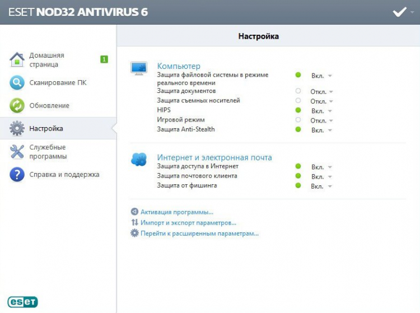This screenshot has width=420, height=313.
Task: Click the Защита доступа в Интернет label
Action: coord(198,166)
